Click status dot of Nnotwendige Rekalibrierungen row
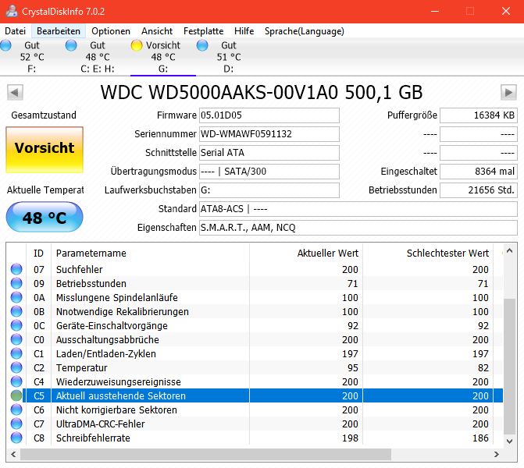Screen dimensions: 524x468 pos(16,311)
